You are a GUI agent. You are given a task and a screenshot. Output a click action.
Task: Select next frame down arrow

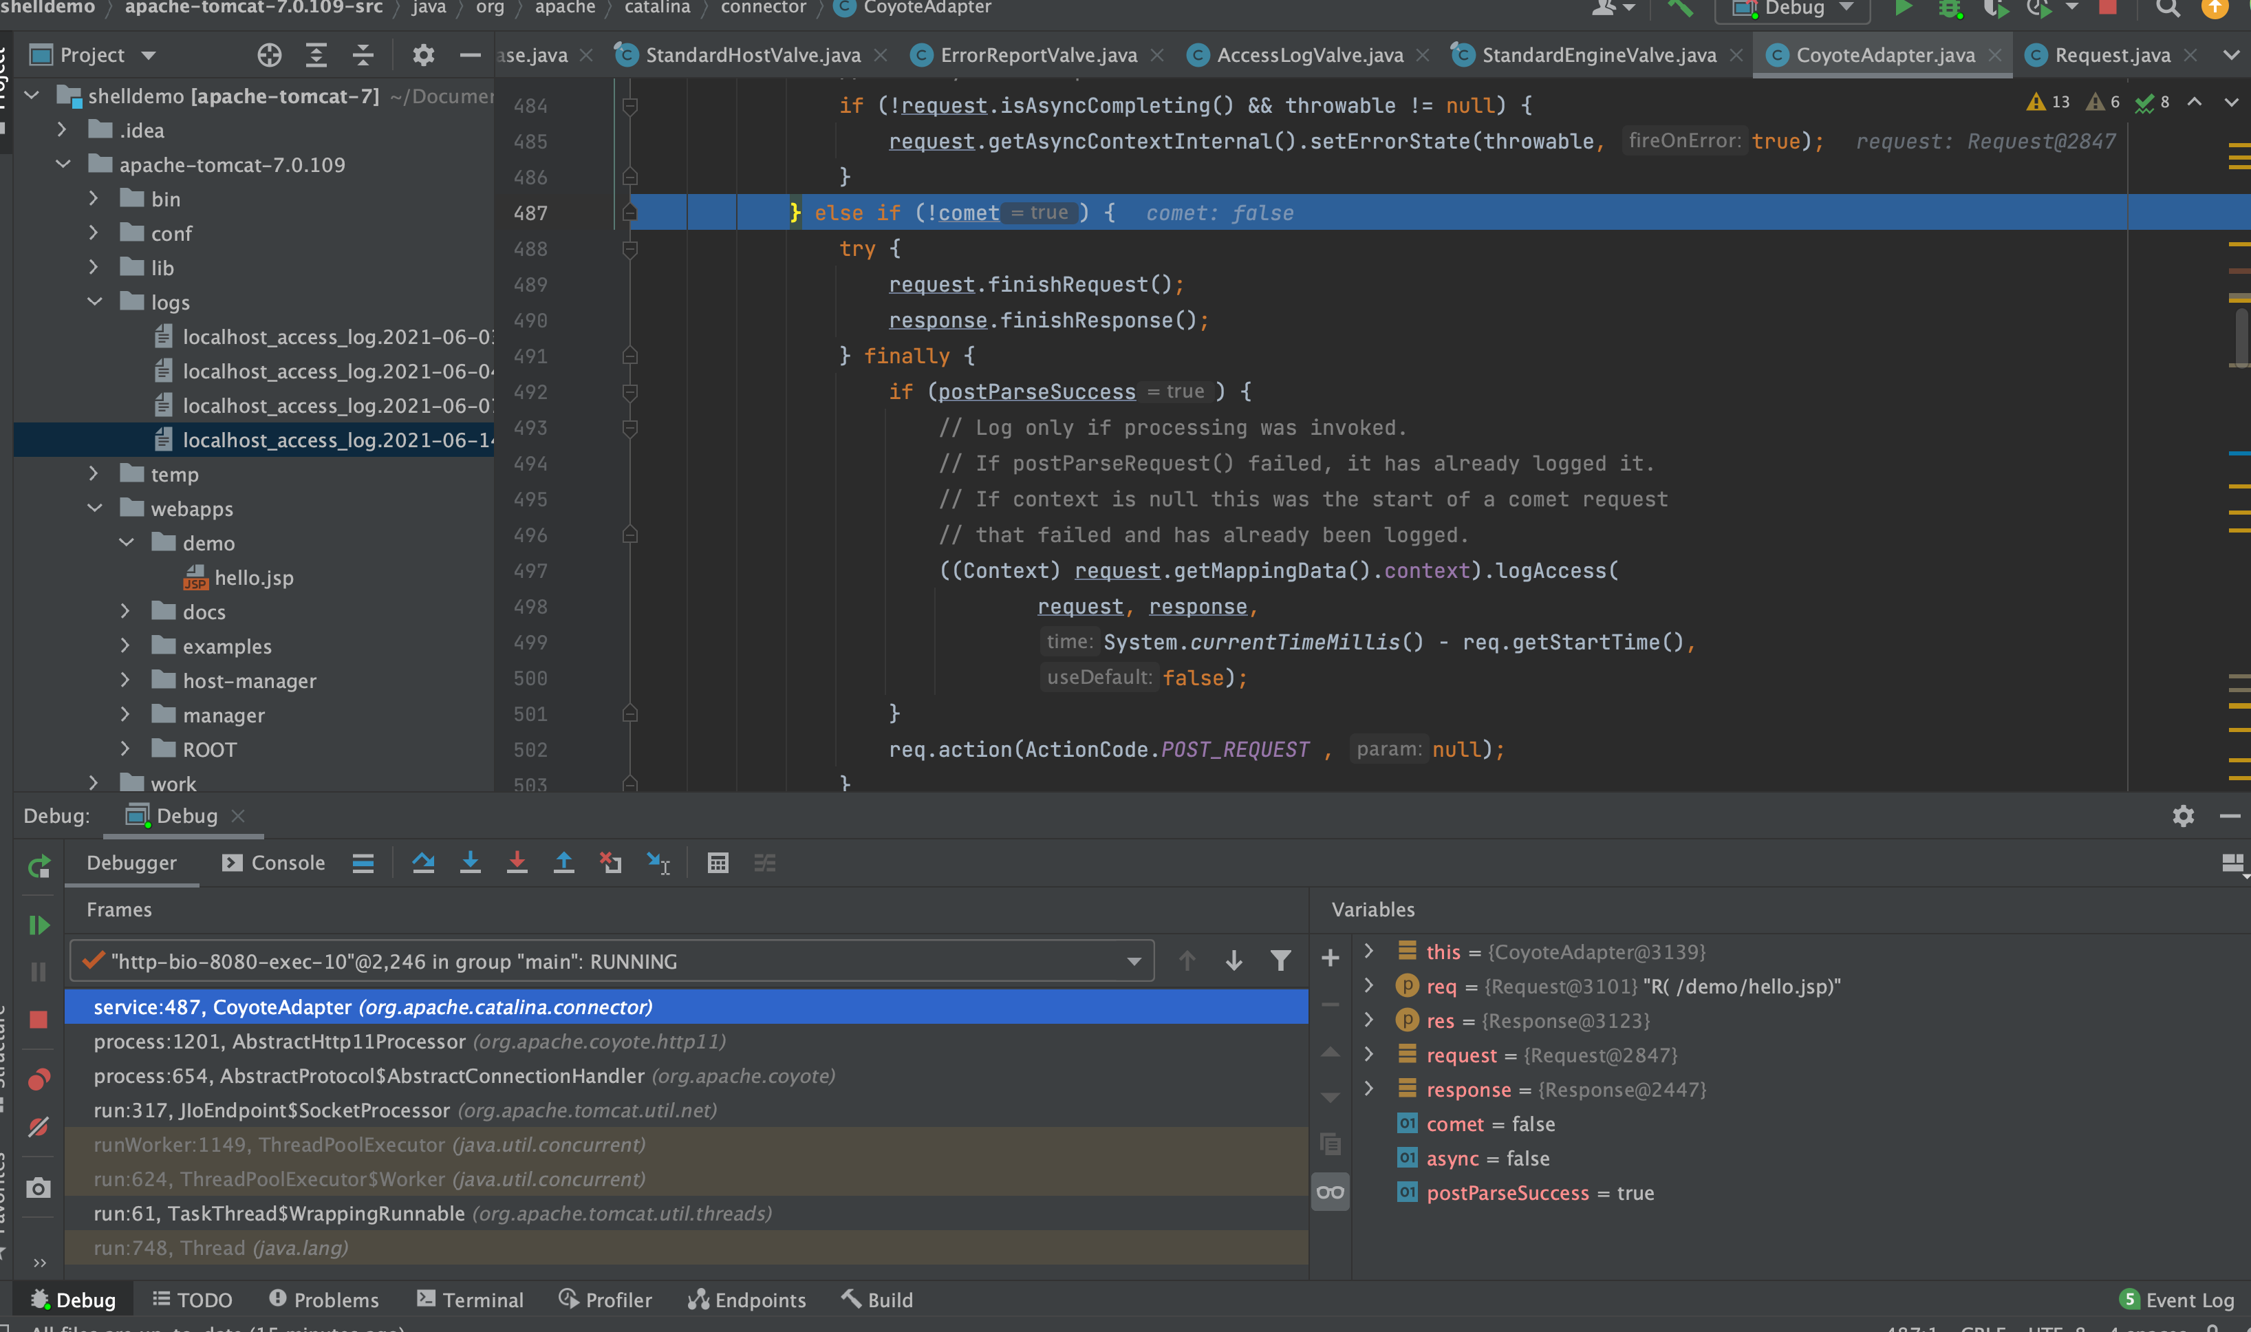1234,961
